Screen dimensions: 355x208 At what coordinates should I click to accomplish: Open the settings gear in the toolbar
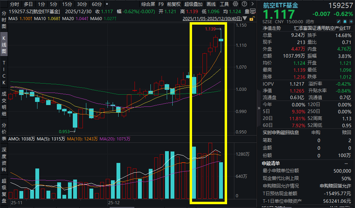pos(235,4)
